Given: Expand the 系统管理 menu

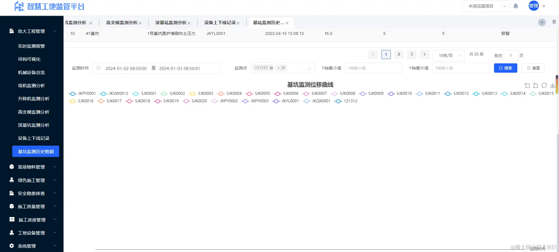Looking at the screenshot, I should coord(32,246).
